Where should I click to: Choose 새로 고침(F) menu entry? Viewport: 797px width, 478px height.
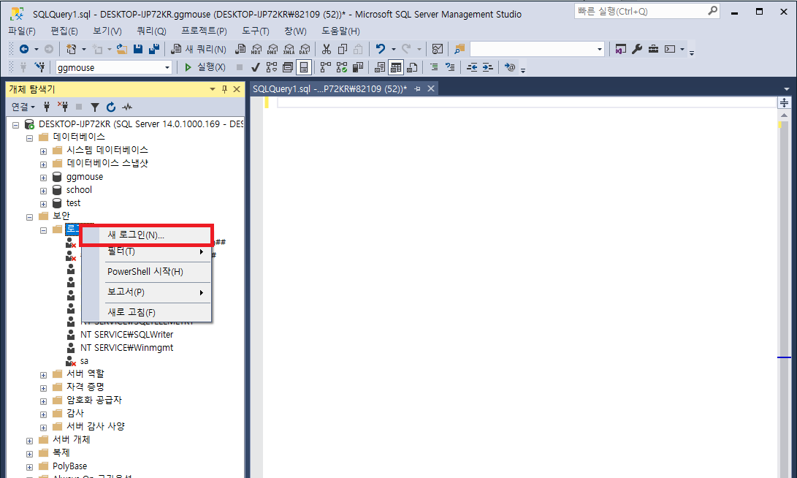pos(146,312)
